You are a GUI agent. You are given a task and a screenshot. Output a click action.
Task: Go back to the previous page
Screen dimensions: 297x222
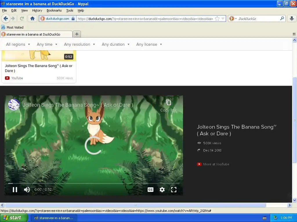(x=6, y=18)
